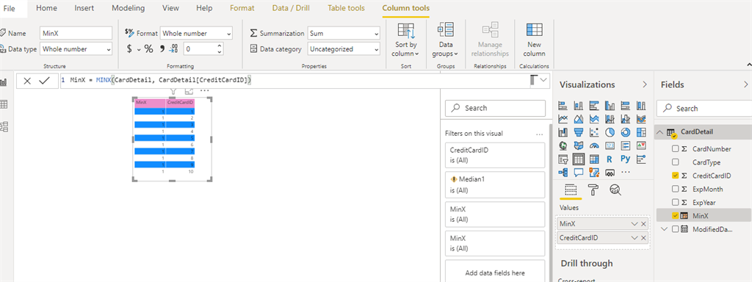Switch to the Modeling ribbon tab
This screenshot has width=752, height=282.
point(128,8)
